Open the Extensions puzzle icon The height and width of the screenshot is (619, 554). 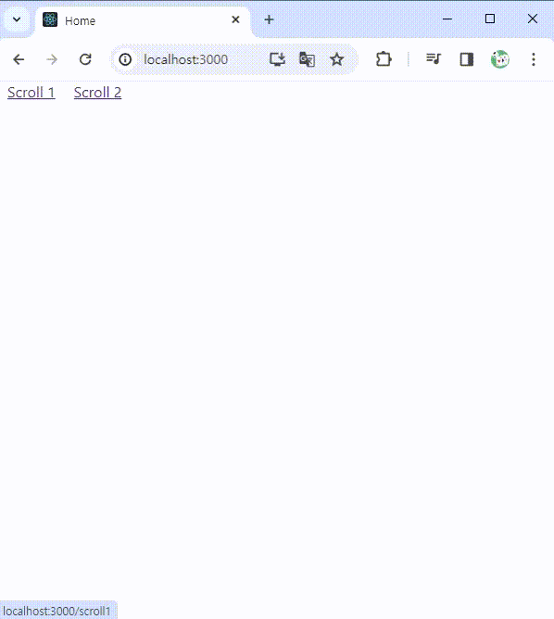click(x=384, y=59)
